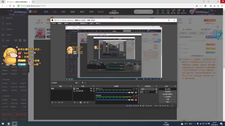The image size is (225, 126).
Task: Toggle lock on 图像 source
Action: point(94,88)
